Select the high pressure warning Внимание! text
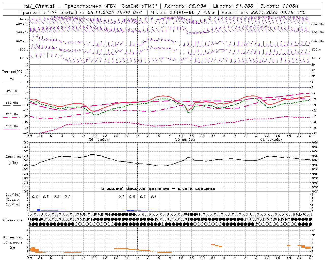Viewport: 325px width, 260px height. 158,188
